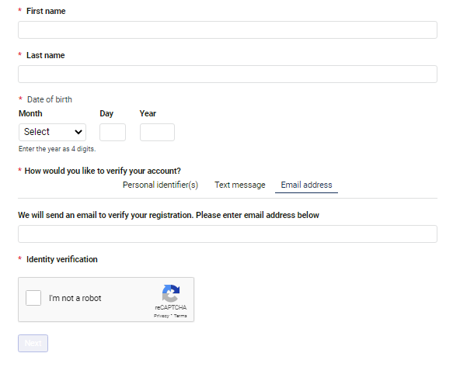453x367 pixels.
Task: Click the email address text field
Action: pos(228,234)
